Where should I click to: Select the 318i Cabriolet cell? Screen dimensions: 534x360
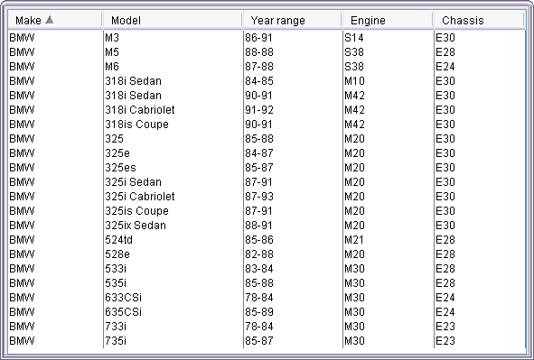(173, 110)
